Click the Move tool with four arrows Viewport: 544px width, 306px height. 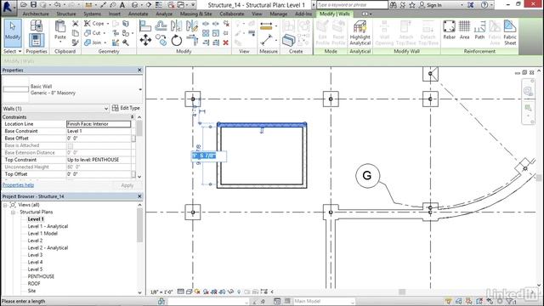[145, 40]
